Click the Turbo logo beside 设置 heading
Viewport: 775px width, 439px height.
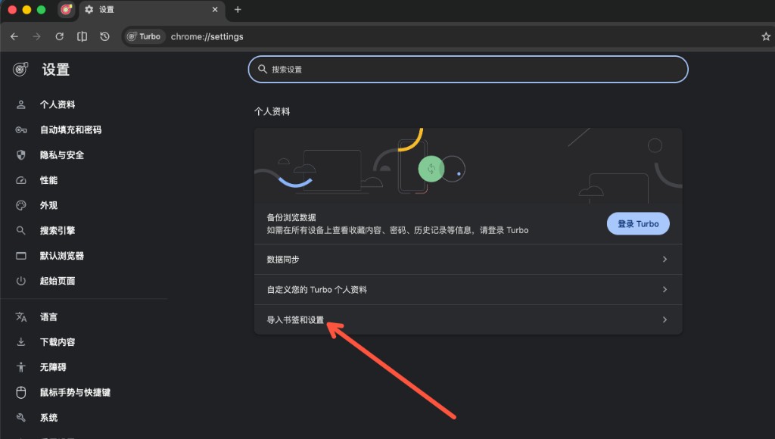coord(20,69)
